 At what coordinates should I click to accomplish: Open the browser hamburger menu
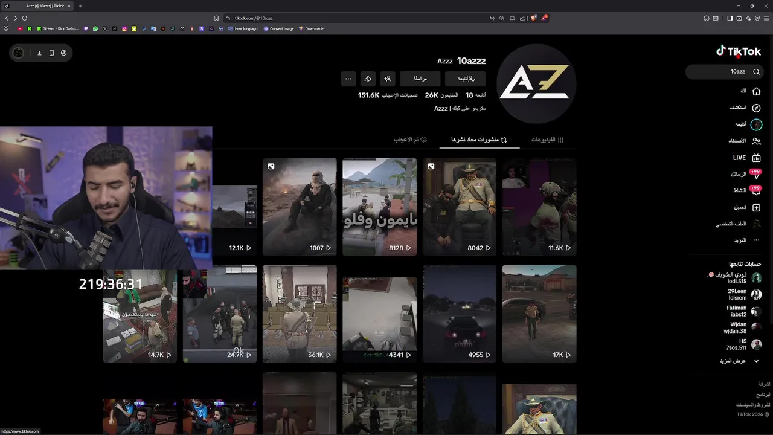[x=766, y=18]
